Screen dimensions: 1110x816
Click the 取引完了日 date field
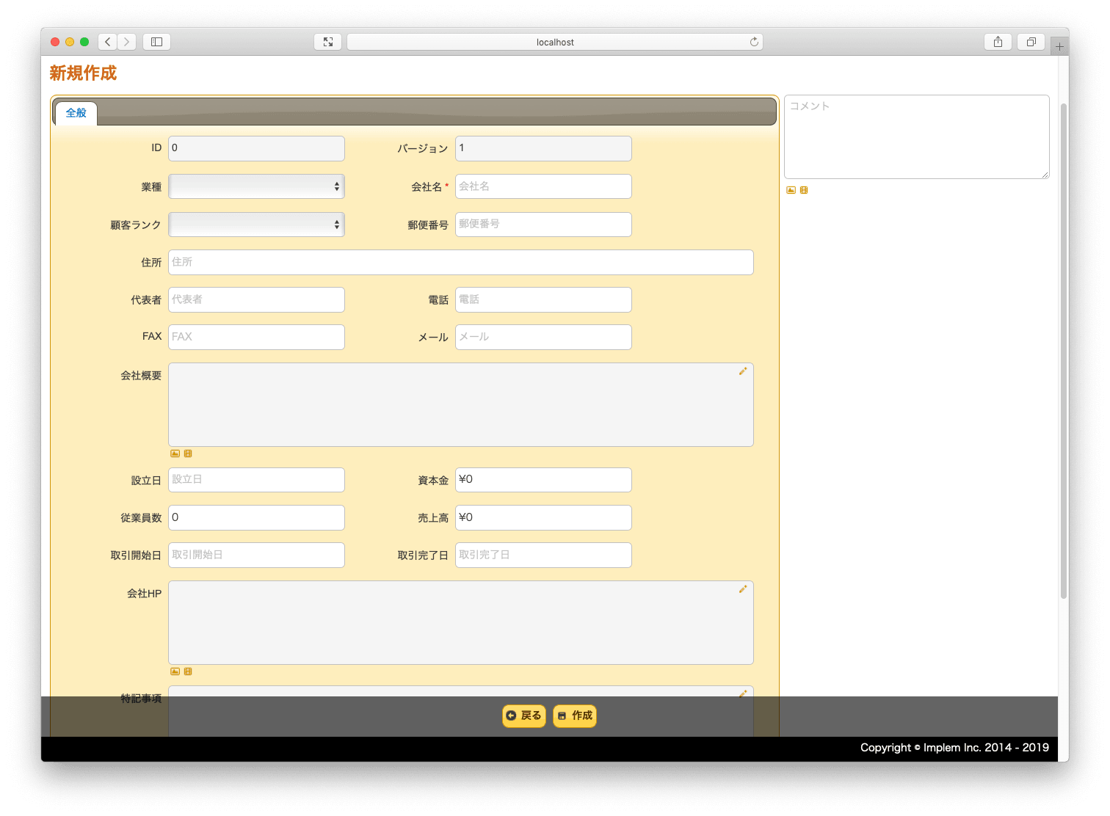pyautogui.click(x=543, y=555)
